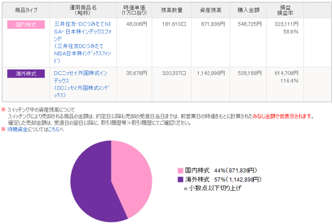
Task: Click the pink 国内株式 legend swatch
Action: click(181, 170)
